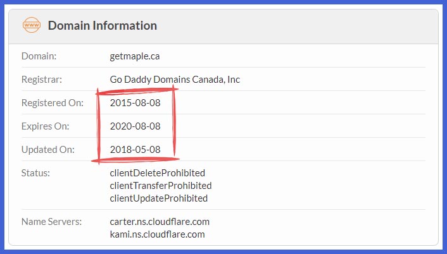Click the Registrar: field label
The image size is (447, 254).
42,80
